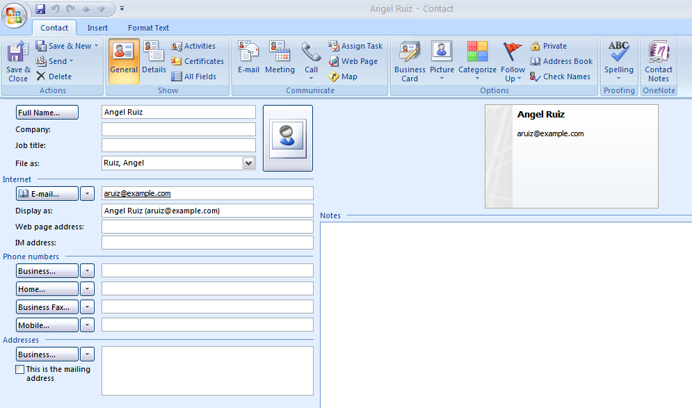Open the Mobile phone type dropdown arrow
The height and width of the screenshot is (408, 692).
point(88,325)
